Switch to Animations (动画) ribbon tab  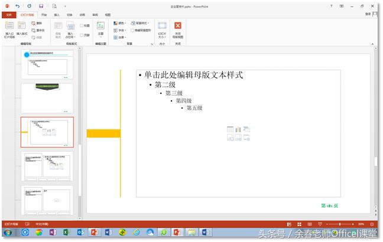click(82, 15)
